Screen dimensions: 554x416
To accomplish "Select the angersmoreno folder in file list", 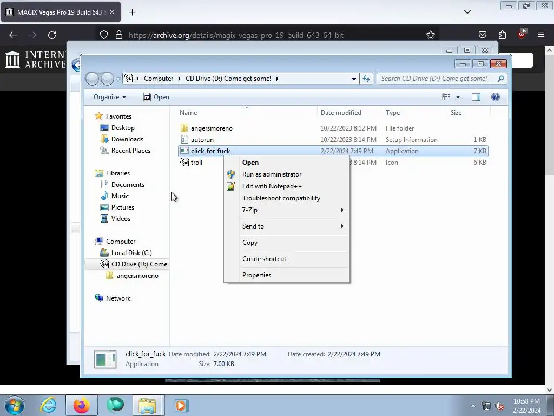I will point(212,128).
